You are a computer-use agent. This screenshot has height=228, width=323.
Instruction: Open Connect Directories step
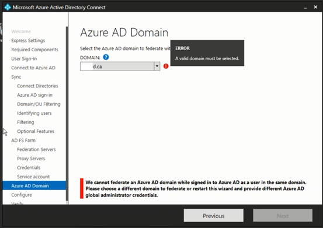tap(37, 86)
